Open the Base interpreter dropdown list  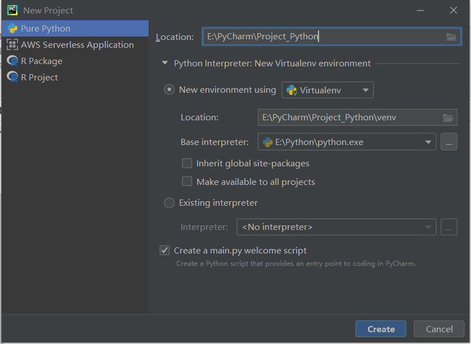(429, 142)
